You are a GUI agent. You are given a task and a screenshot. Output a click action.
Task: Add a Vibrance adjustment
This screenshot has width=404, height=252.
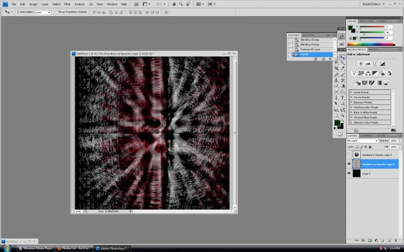[354, 73]
